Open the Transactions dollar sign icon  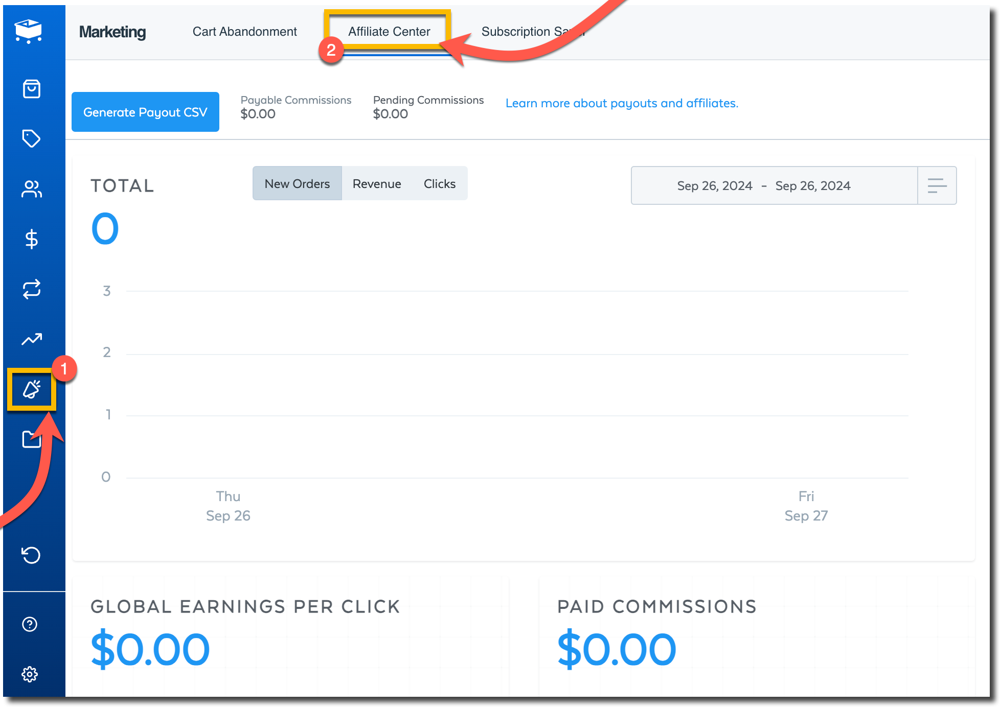(32, 239)
